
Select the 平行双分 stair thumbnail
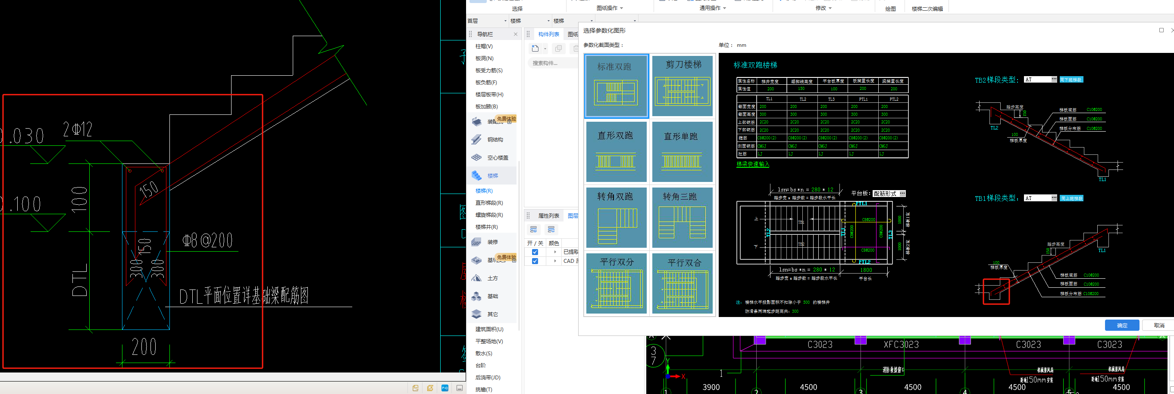coord(616,283)
